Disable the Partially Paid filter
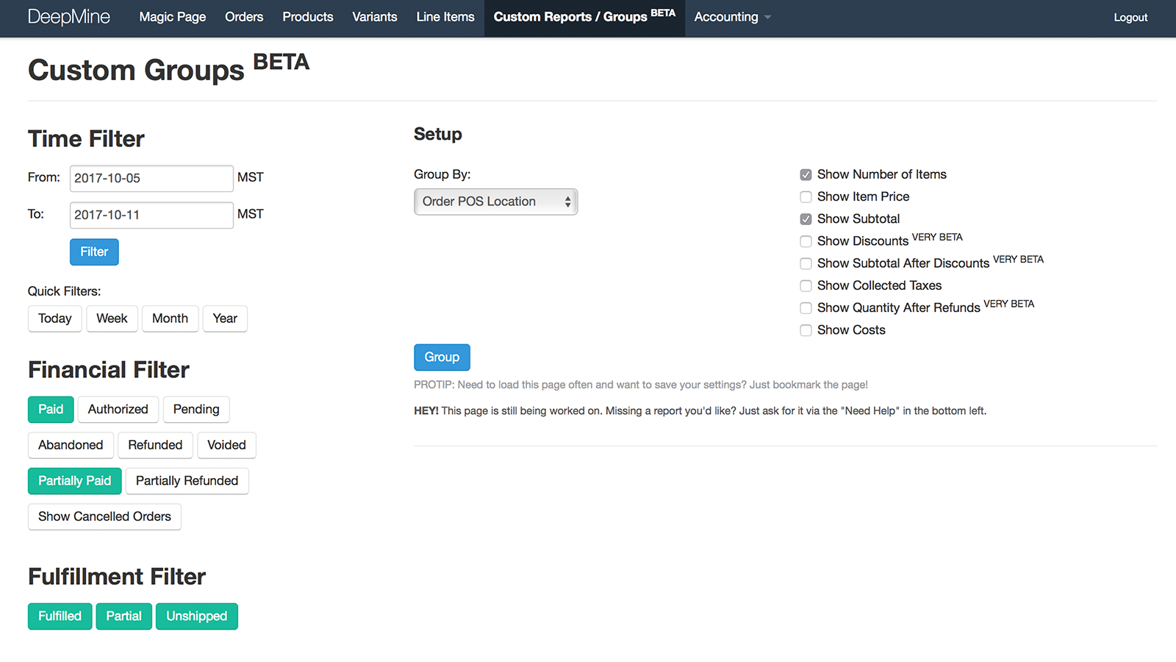Image resolution: width=1176 pixels, height=662 pixels. point(74,480)
